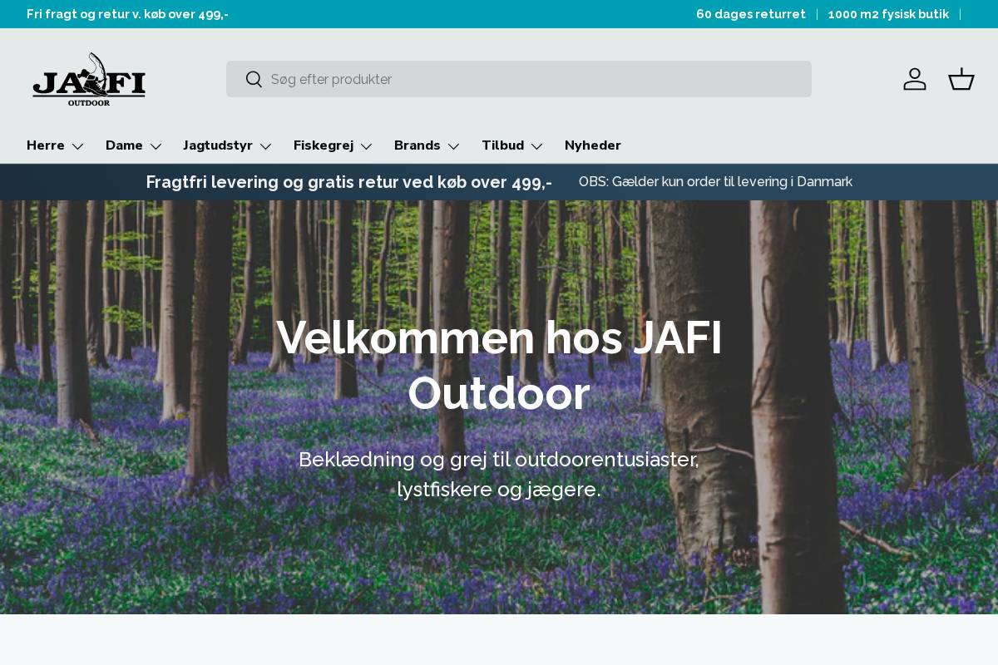Click 'OBS: Gælder kun order til levering' text
This screenshot has width=998, height=665.
pyautogui.click(x=715, y=181)
